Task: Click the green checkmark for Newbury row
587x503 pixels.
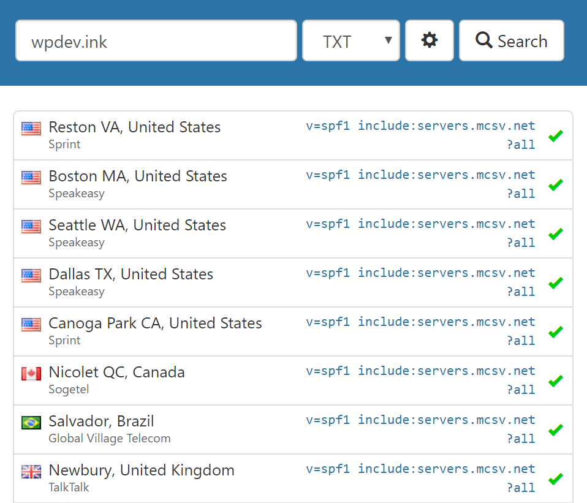Action: coord(555,478)
